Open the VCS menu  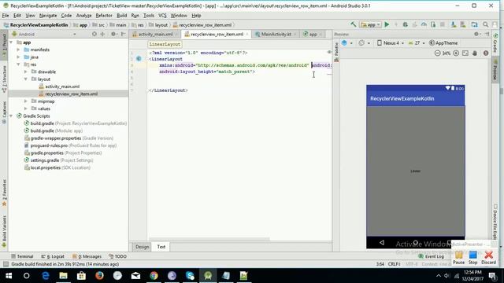[162, 16]
